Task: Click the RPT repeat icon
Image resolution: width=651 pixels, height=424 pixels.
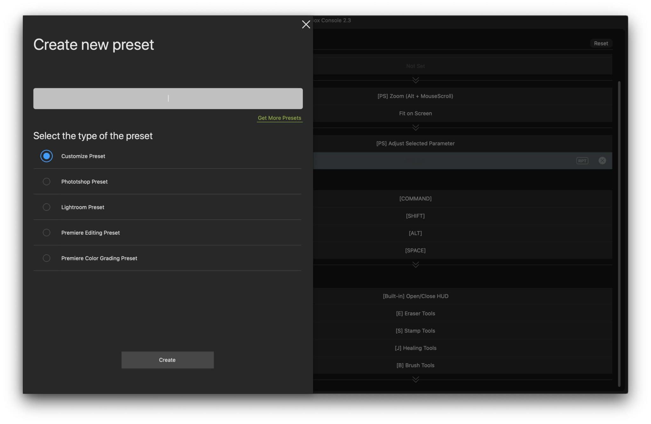Action: click(x=582, y=161)
